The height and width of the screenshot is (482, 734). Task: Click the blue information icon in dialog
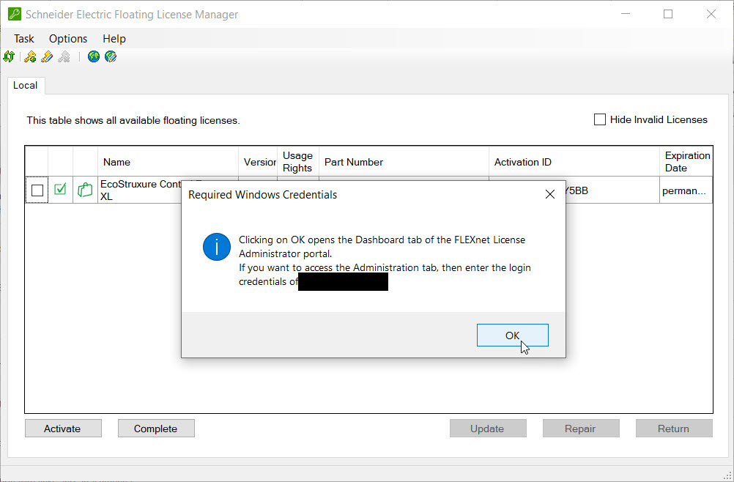(217, 247)
